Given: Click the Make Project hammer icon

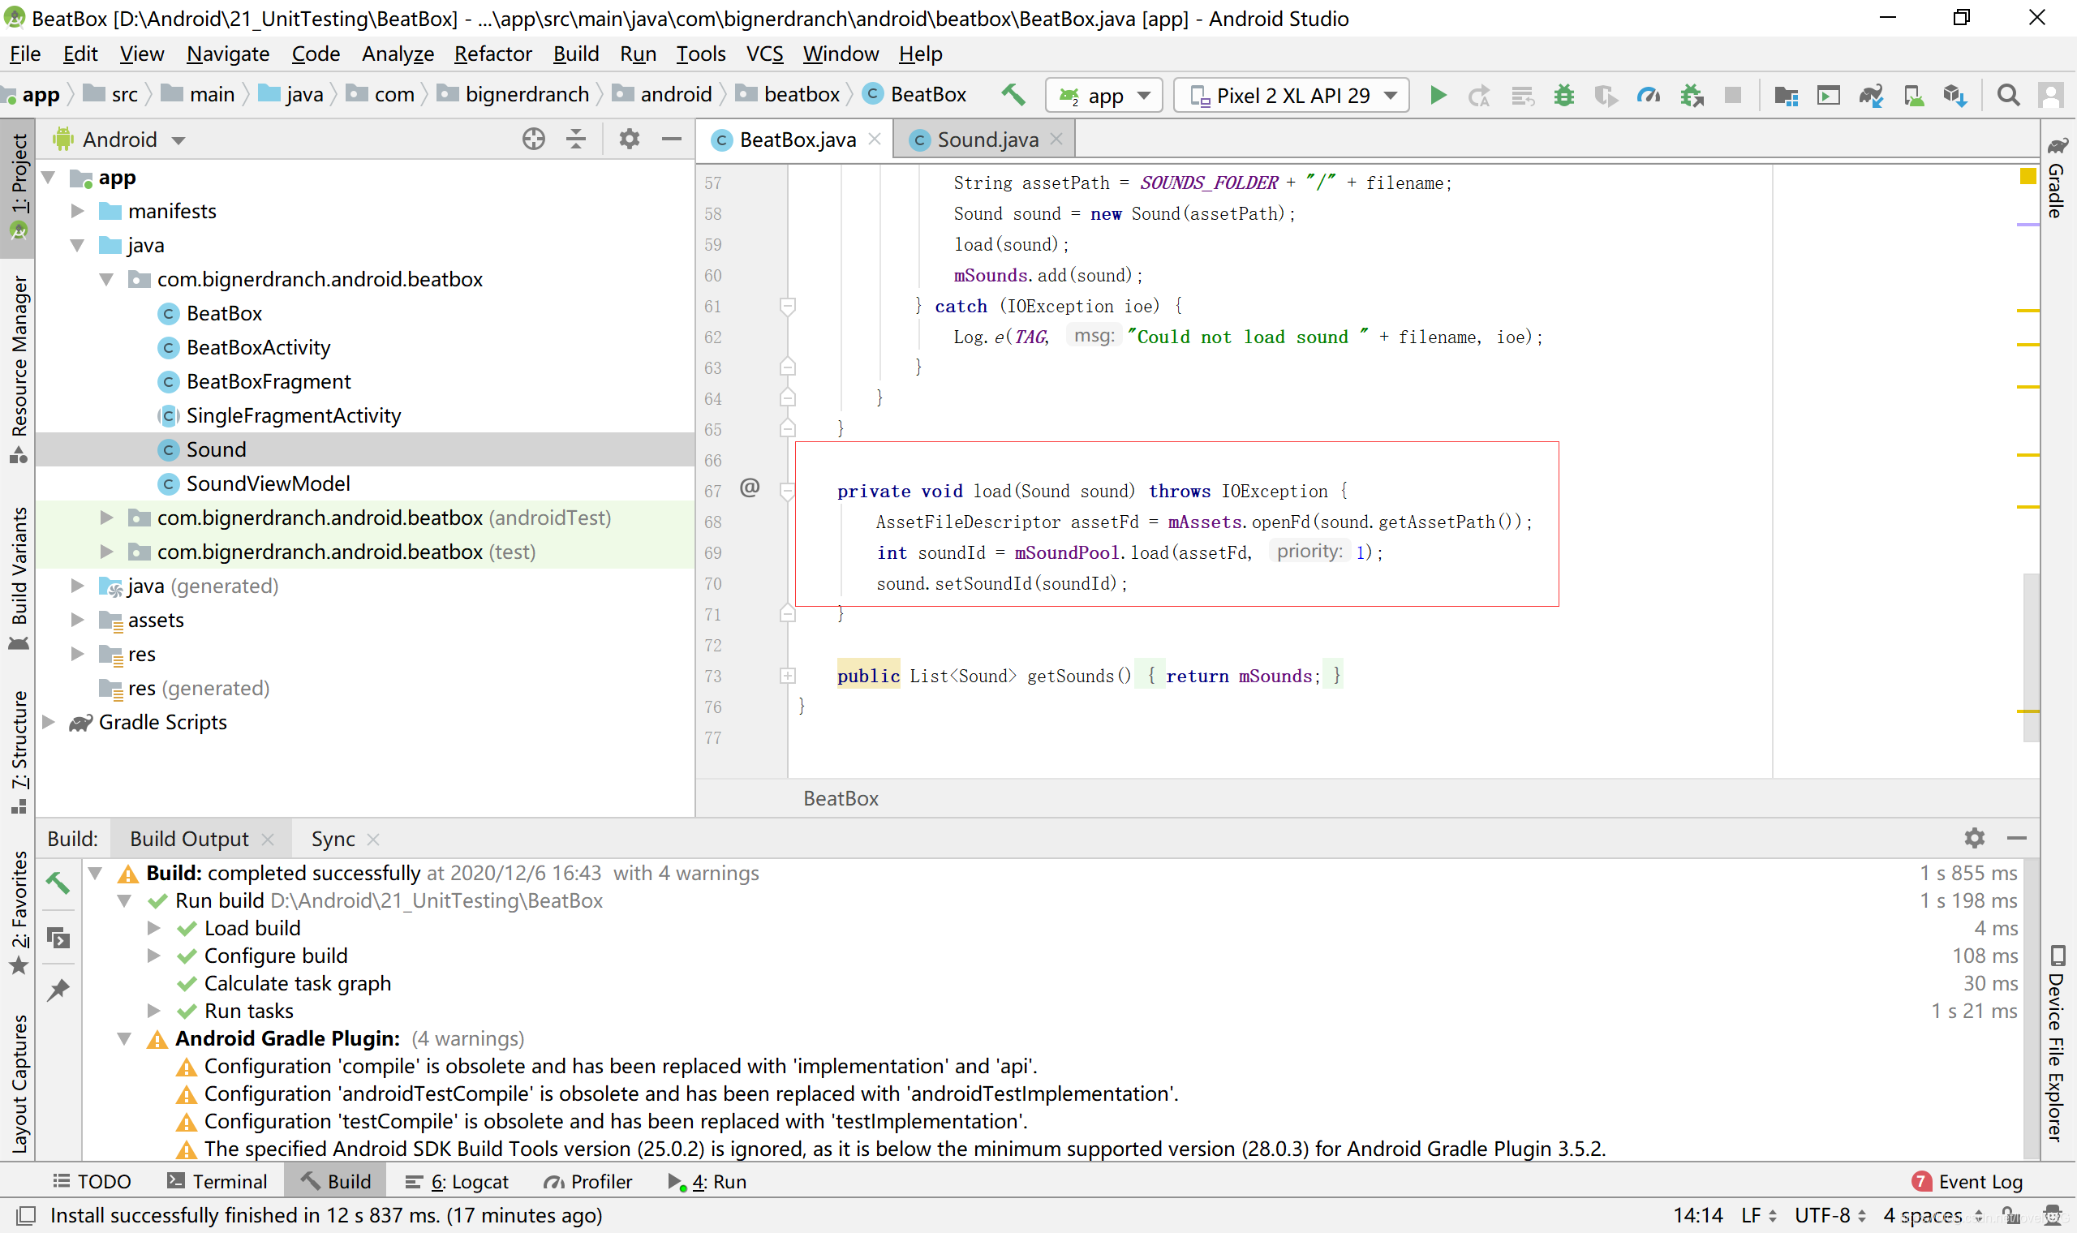Looking at the screenshot, I should point(1013,95).
